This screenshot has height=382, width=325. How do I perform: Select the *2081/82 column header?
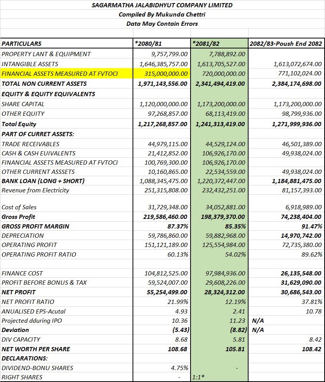click(206, 43)
